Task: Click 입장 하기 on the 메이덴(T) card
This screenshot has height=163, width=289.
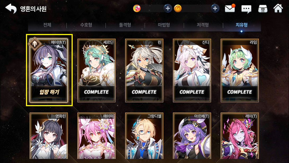Action: [x=49, y=92]
